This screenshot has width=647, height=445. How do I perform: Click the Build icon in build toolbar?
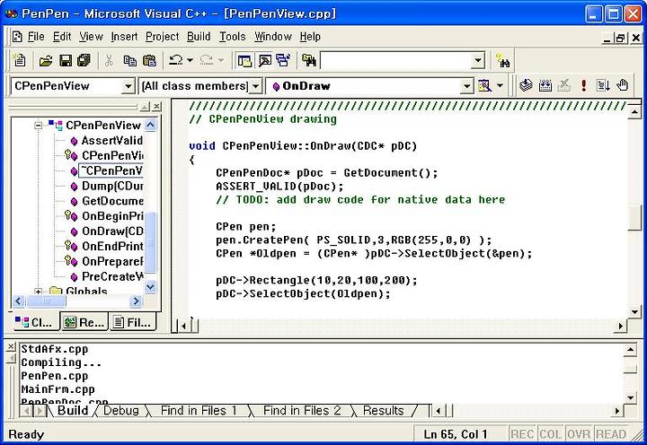(545, 85)
